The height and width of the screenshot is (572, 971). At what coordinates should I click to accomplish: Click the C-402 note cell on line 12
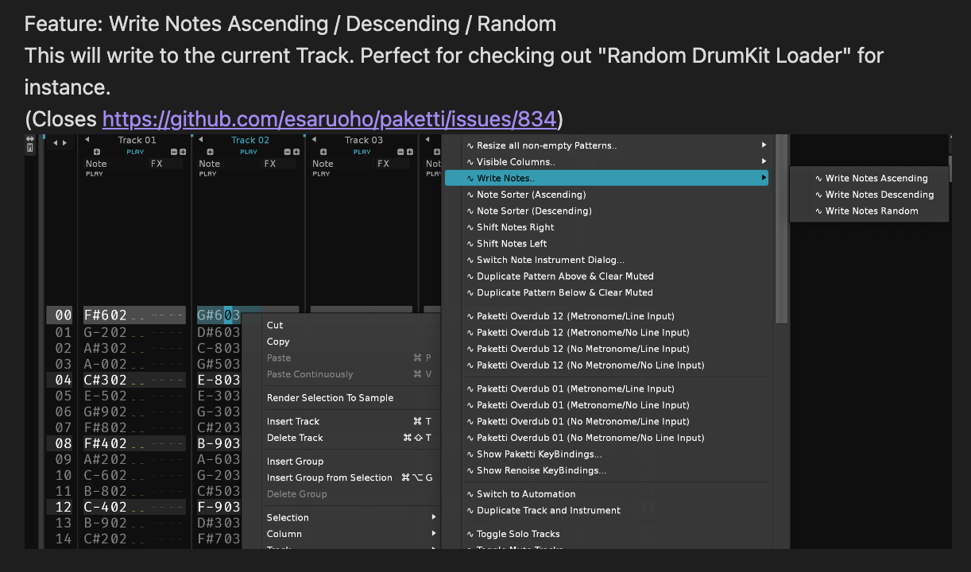(x=106, y=506)
